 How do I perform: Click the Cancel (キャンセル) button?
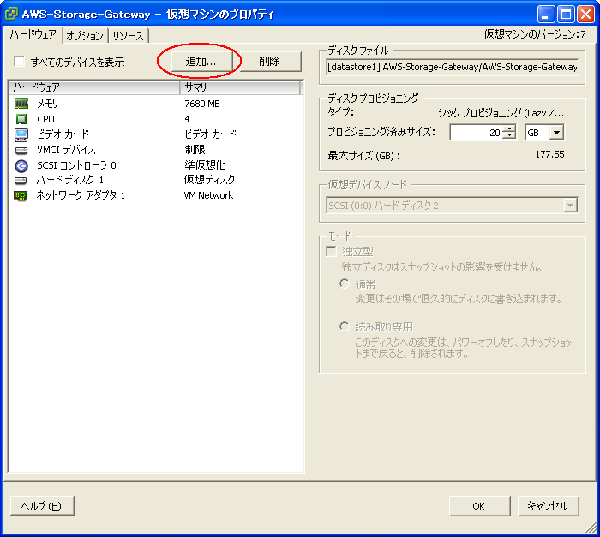[548, 505]
